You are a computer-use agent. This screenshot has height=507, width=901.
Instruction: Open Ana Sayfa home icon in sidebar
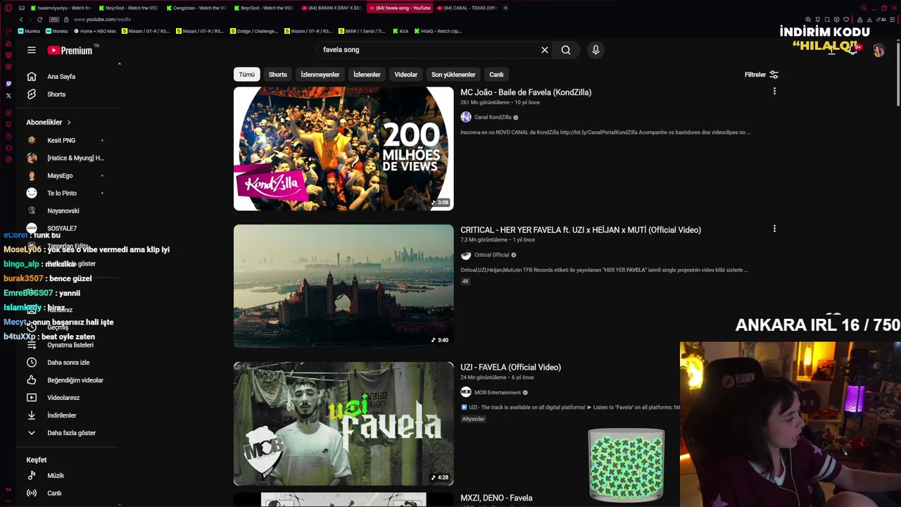pyautogui.click(x=32, y=76)
